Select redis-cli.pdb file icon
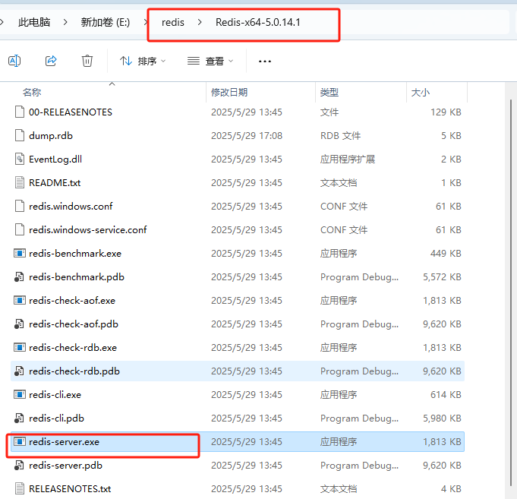 click(19, 418)
